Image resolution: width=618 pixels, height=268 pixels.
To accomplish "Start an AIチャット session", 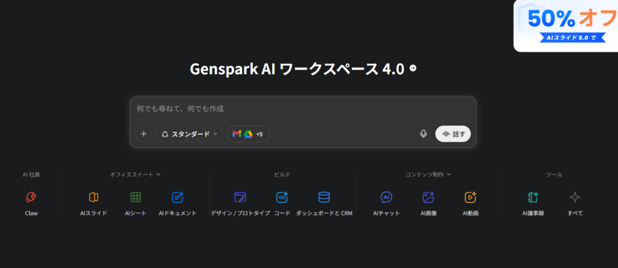I will [x=386, y=204].
